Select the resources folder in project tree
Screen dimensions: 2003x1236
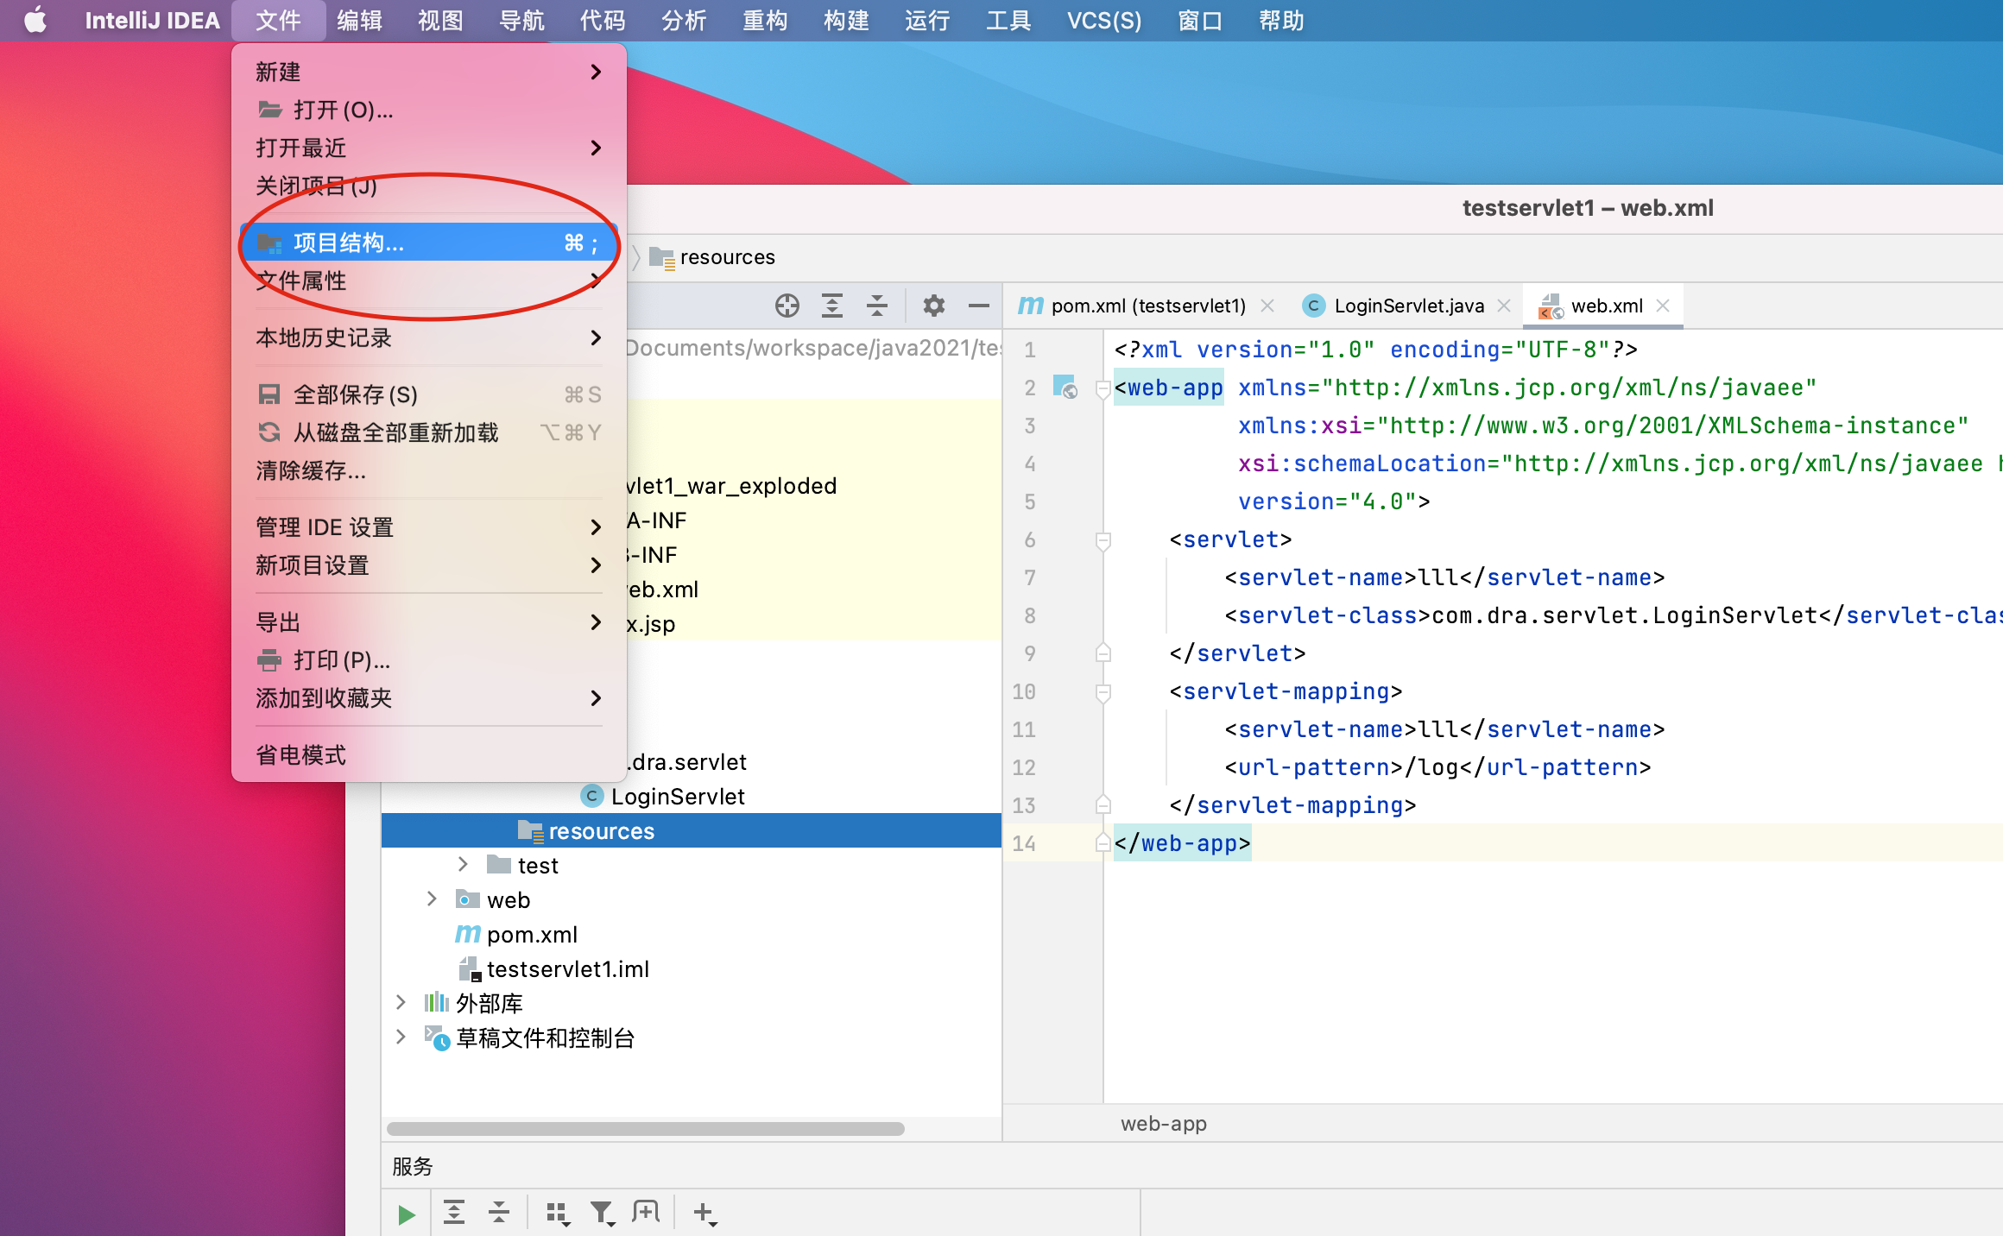point(691,830)
